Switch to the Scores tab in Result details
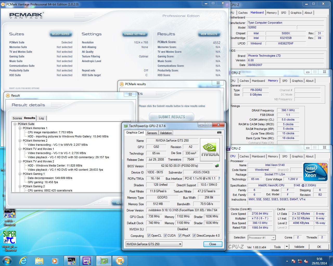The height and width of the screenshot is (266, 333). pyautogui.click(x=17, y=118)
